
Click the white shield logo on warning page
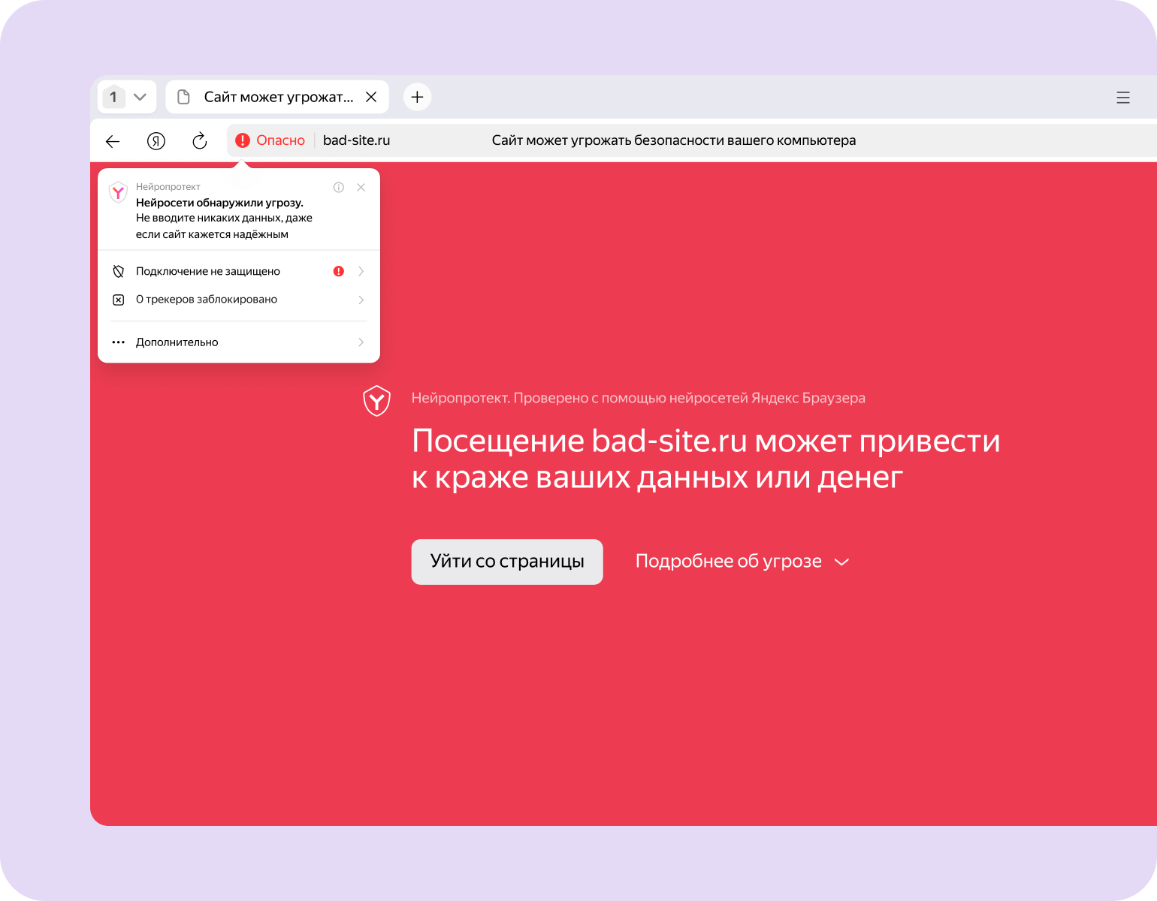click(376, 400)
